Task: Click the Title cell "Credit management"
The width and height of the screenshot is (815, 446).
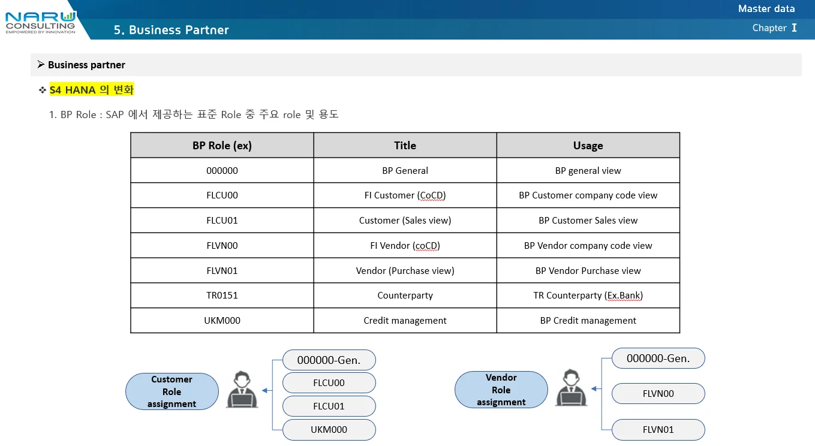Action: point(405,321)
